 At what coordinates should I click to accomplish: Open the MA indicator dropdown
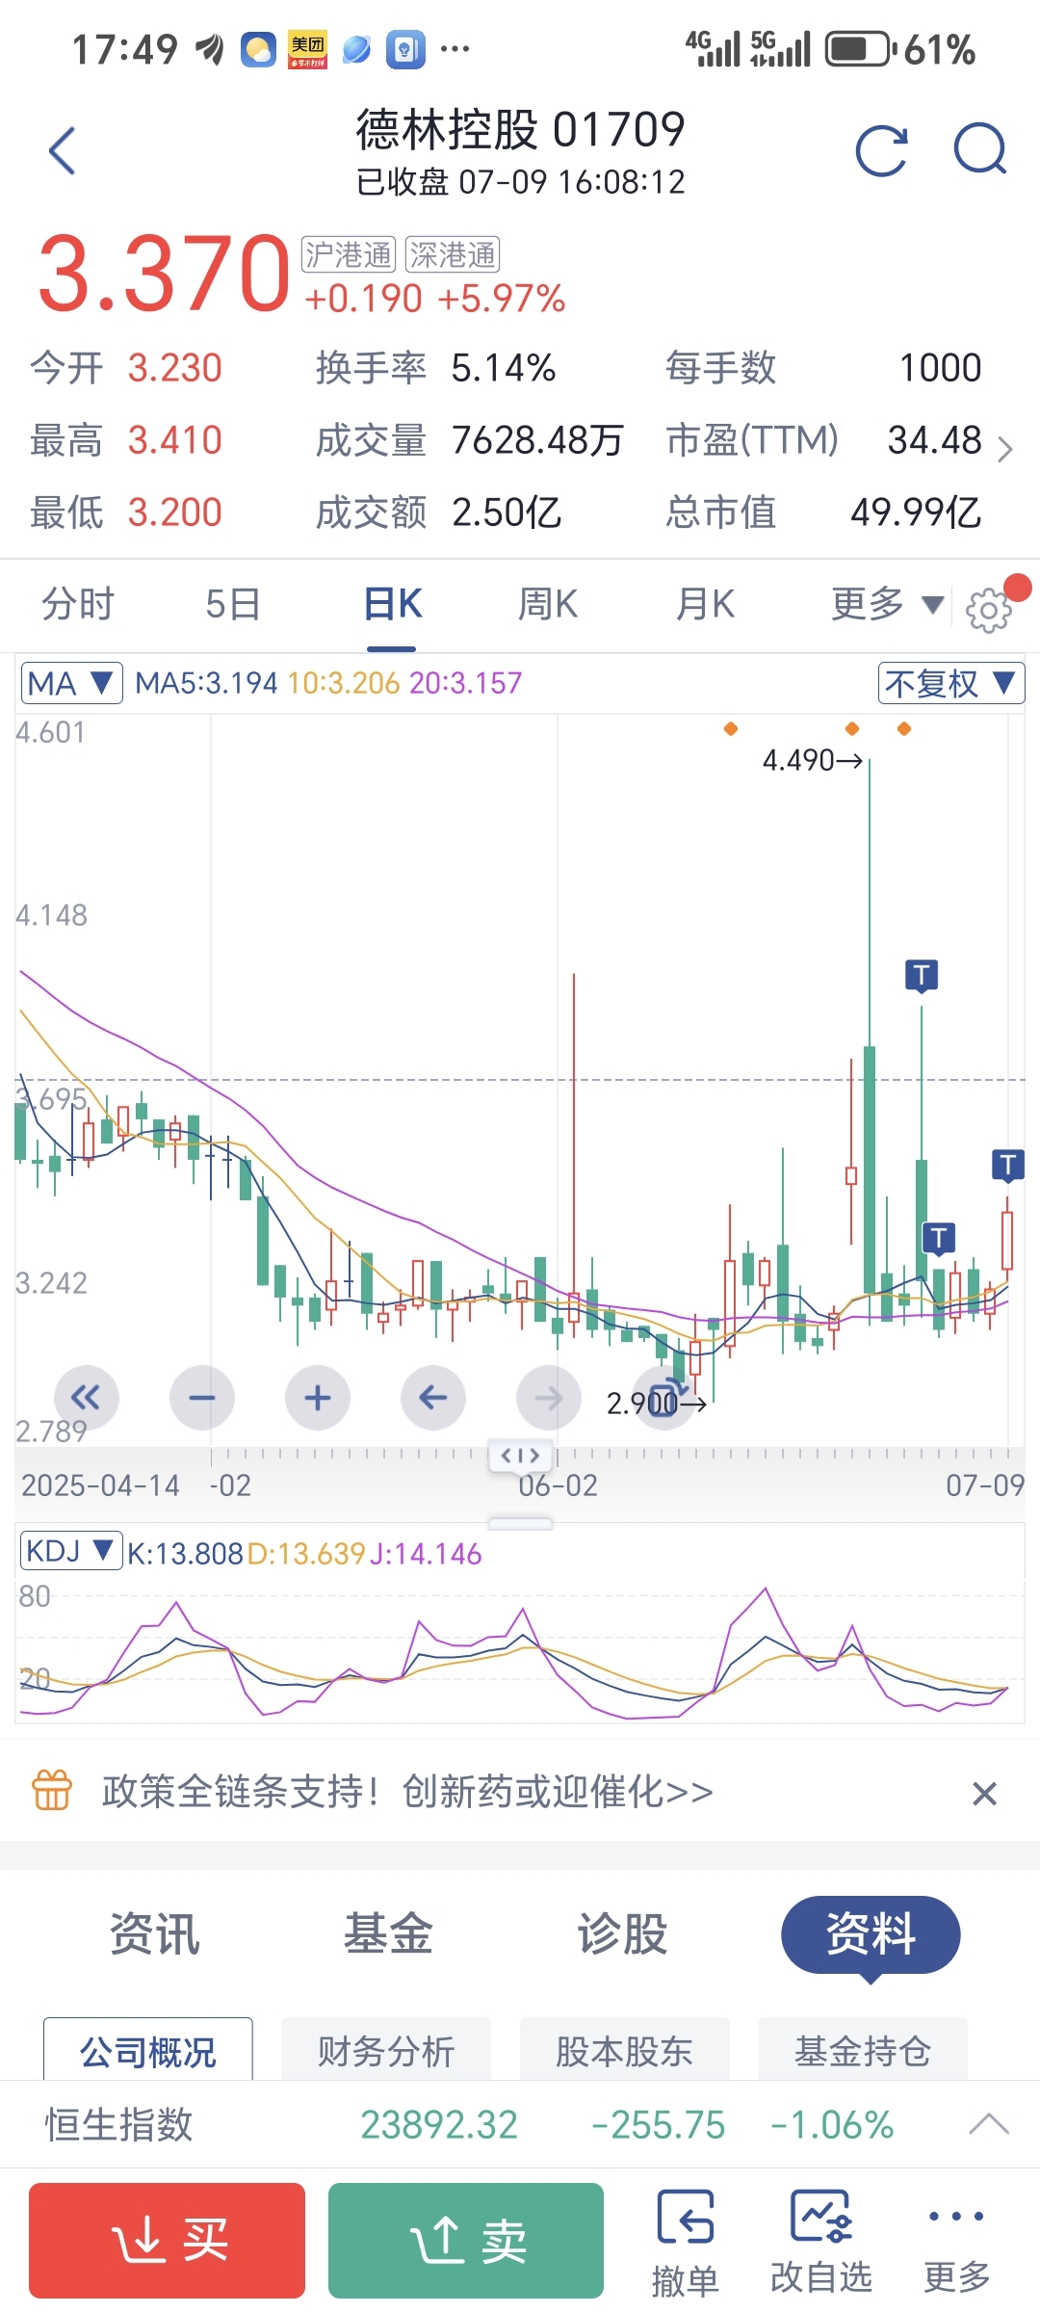pos(71,683)
